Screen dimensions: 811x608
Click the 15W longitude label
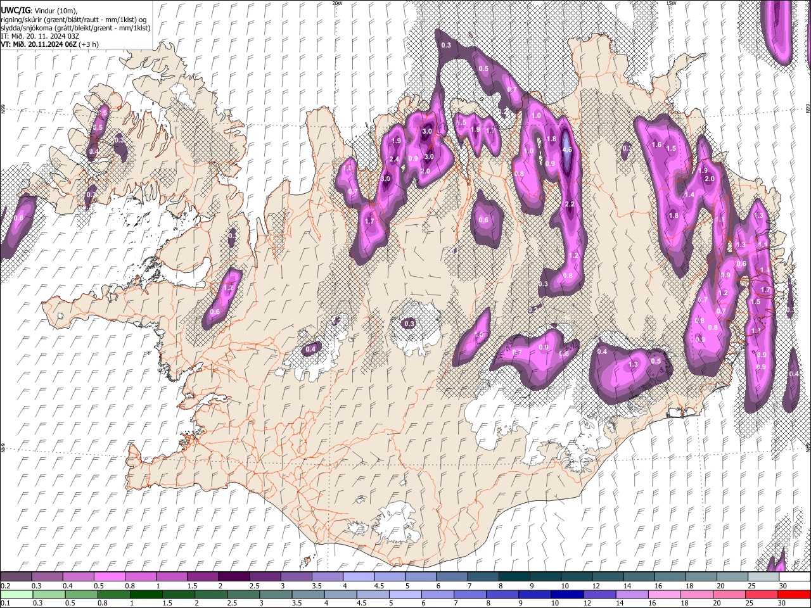[x=671, y=3]
